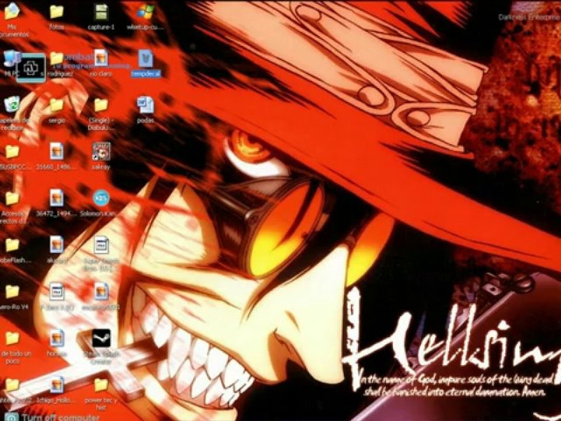561x421 pixels.
Task: Open the image file starting with 36472_1494
Action: [57, 198]
